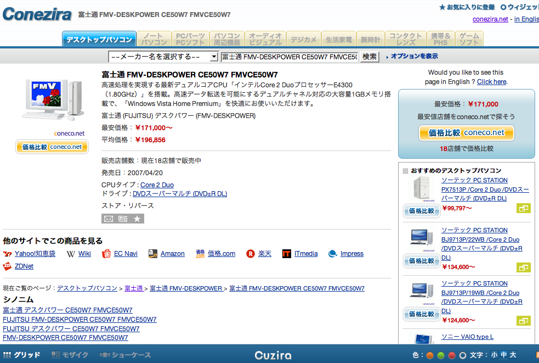Click the Core 2 Duo link
Screen dimensions: 539x363
point(157,185)
